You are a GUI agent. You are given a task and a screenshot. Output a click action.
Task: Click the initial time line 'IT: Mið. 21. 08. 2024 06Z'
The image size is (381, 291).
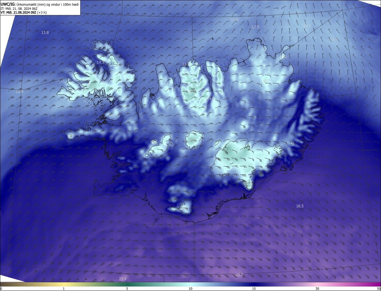(x=19, y=9)
